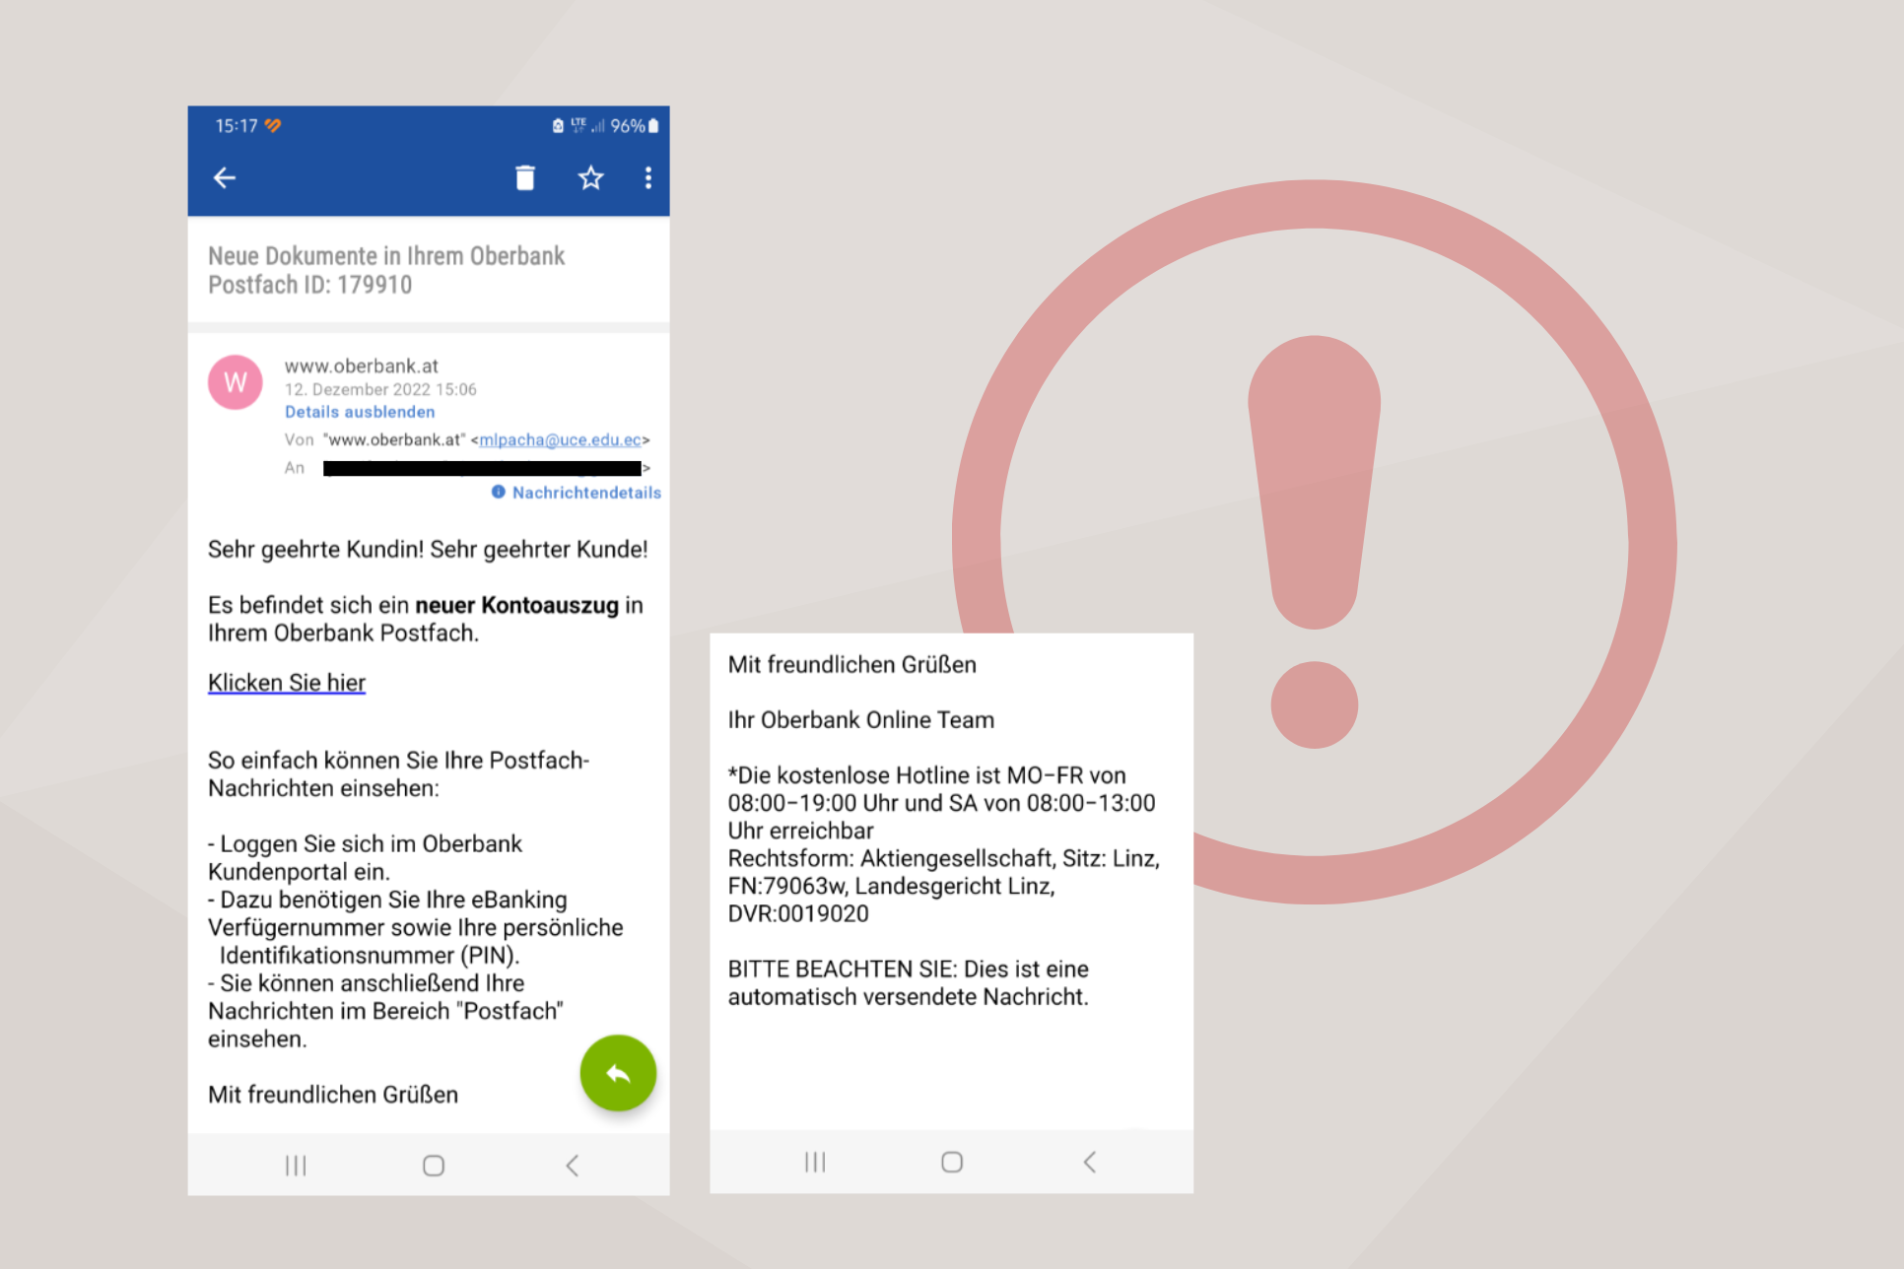Tap the date 12. Dezember 2022 15:06
Image resolution: width=1904 pixels, height=1269 pixels.
pos(380,389)
